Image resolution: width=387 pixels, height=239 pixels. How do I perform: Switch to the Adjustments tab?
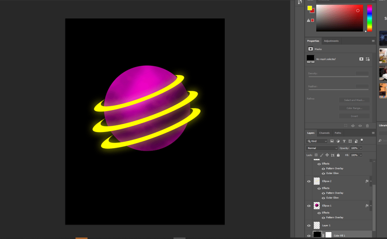point(331,41)
